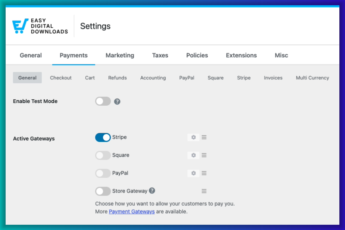Go to the Policies tab
This screenshot has width=345, height=230.
coord(197,55)
